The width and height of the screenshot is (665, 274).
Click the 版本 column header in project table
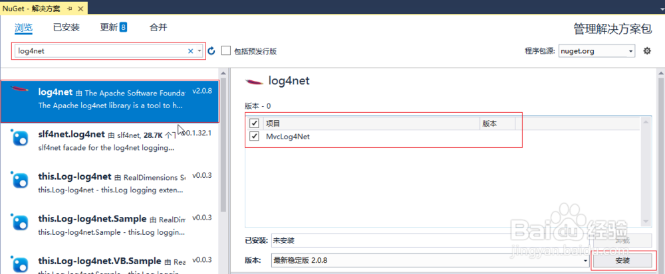(497, 123)
